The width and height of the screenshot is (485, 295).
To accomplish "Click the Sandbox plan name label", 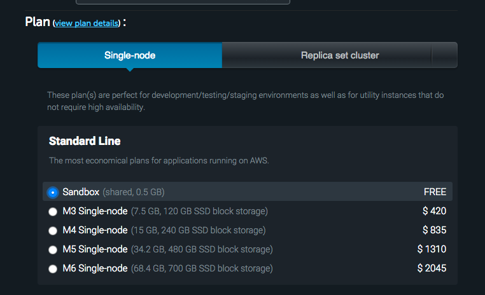I will tap(81, 192).
